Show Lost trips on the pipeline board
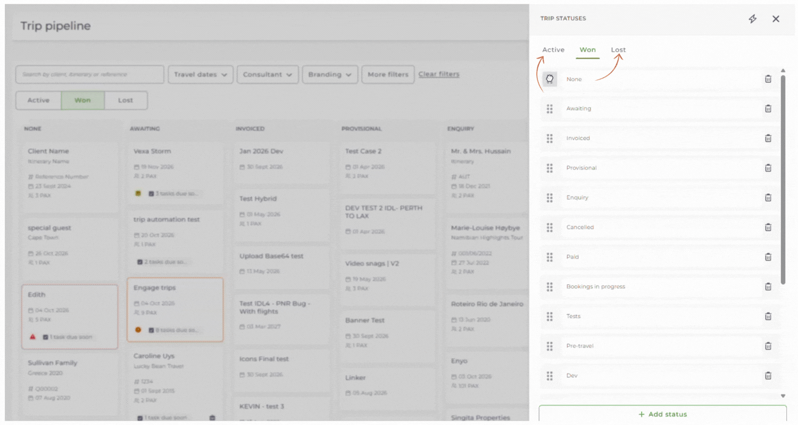 click(x=126, y=100)
